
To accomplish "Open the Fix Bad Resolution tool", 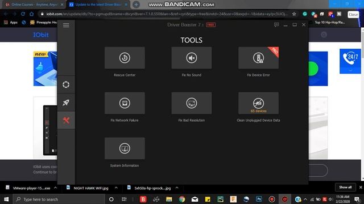I will pos(192,103).
